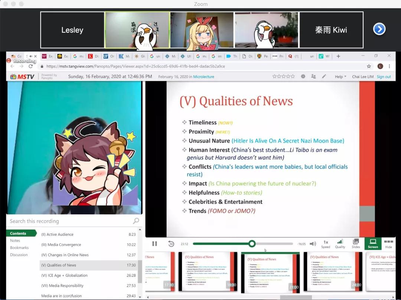Click the settings gear icon in header
The image size is (401, 300).
[x=303, y=76]
